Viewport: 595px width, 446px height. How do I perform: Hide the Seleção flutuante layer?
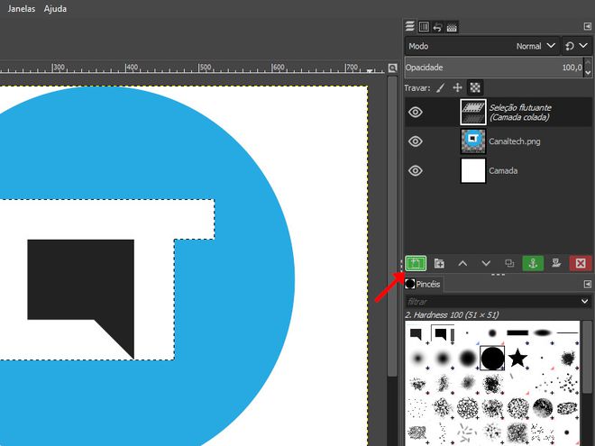[x=416, y=113]
